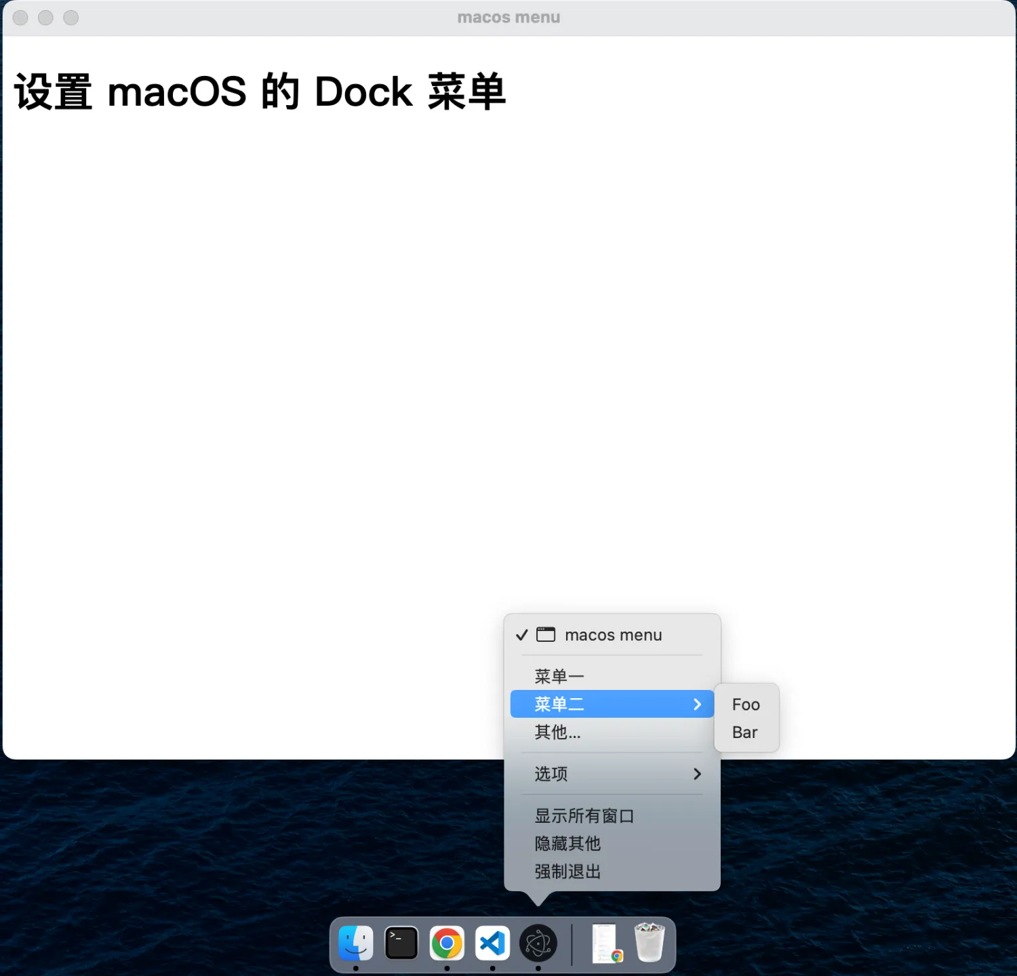
Task: Choose Foo from the submenu
Action: coord(746,704)
